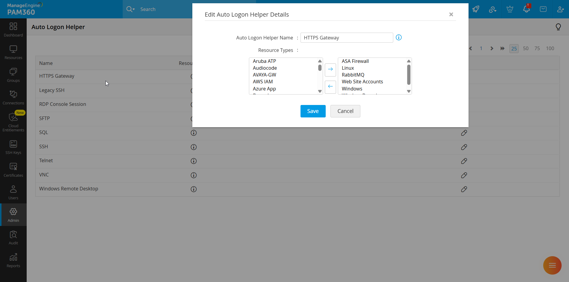Open the mail envelope icon
This screenshot has width=569, height=282.
(543, 9)
